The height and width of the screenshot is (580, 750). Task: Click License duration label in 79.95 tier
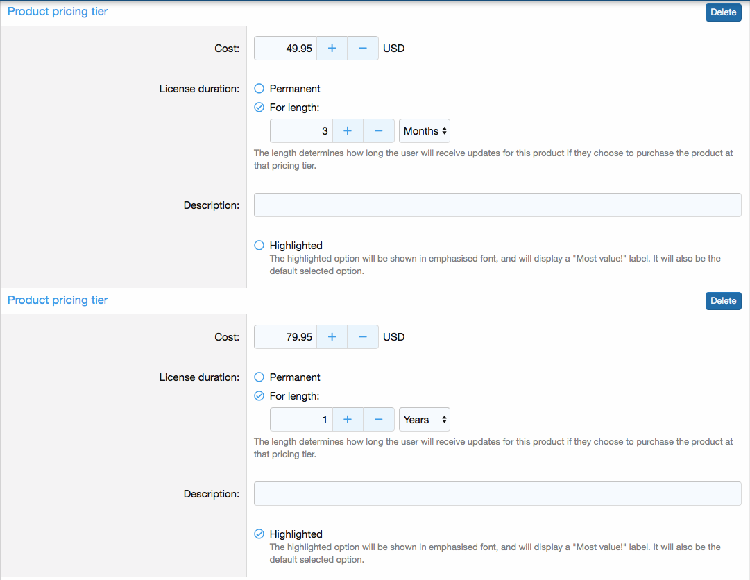199,377
